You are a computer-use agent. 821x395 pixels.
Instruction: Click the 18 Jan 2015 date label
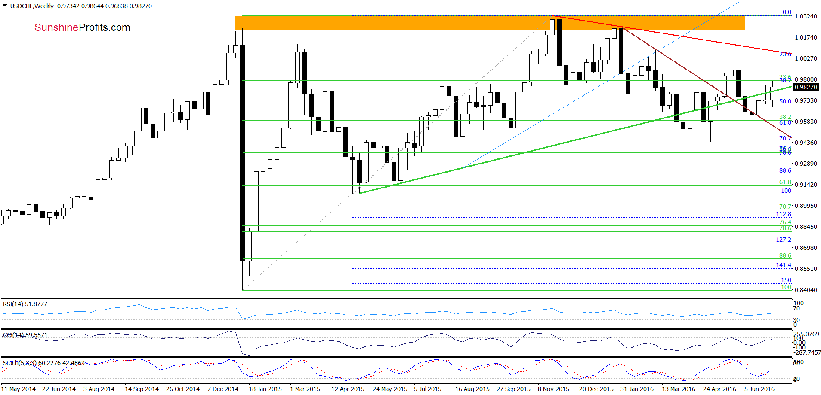point(265,389)
